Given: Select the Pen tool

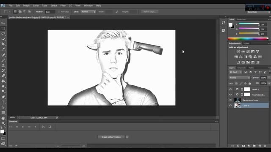Looking at the screenshot, I should pos(3,97).
